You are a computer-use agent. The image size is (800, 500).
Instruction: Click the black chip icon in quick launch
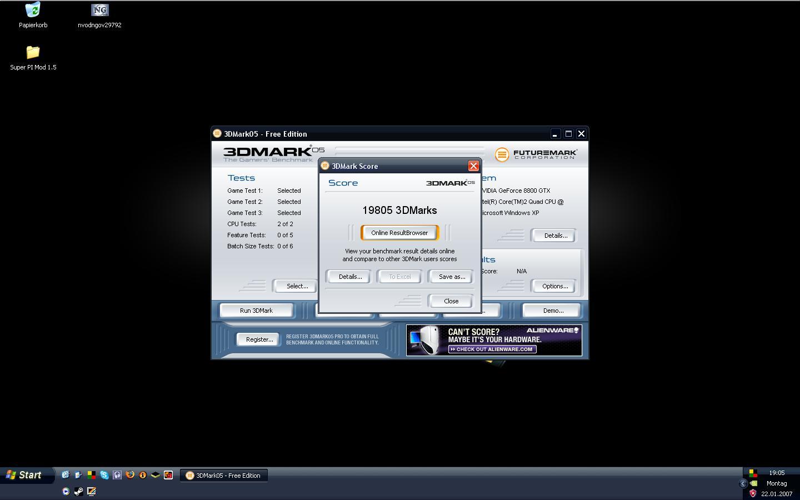156,475
